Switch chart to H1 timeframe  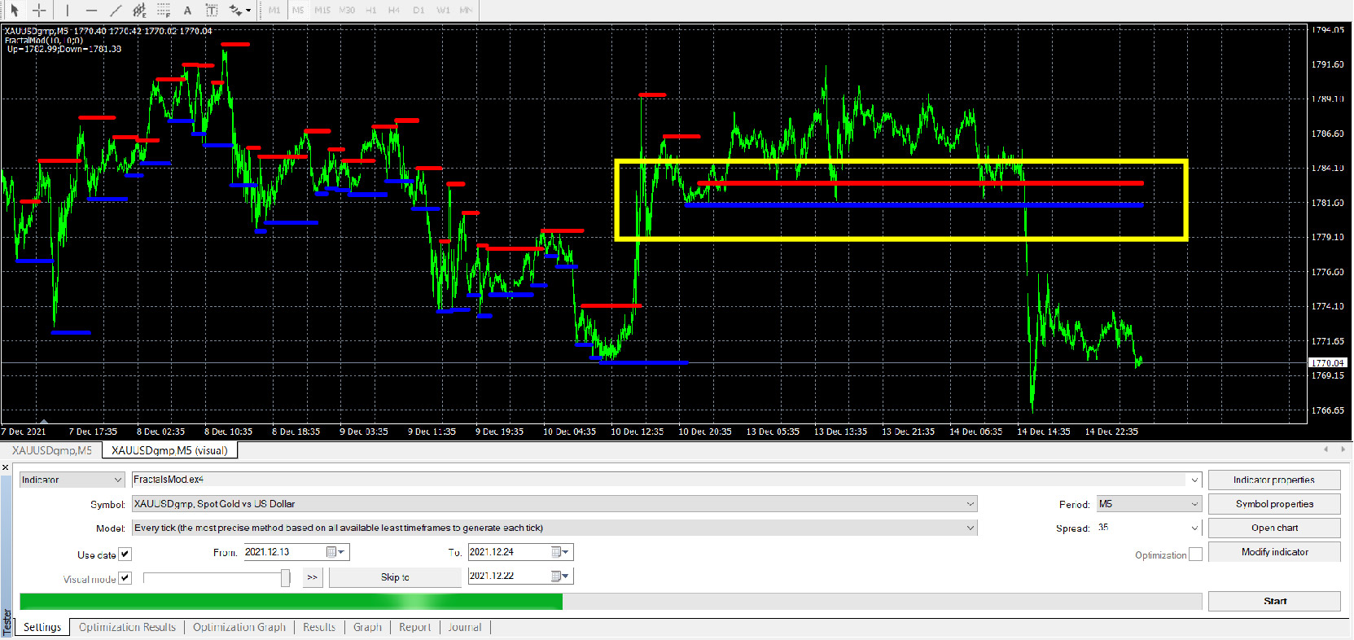[x=371, y=11]
